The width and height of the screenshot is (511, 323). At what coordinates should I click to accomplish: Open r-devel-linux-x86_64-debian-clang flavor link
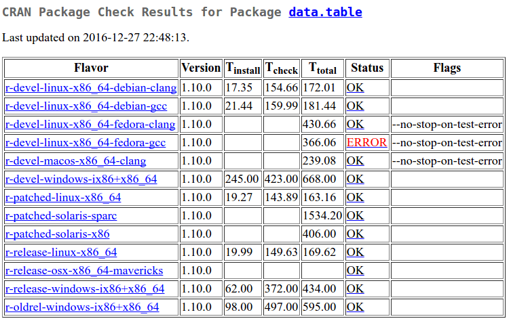[91, 88]
